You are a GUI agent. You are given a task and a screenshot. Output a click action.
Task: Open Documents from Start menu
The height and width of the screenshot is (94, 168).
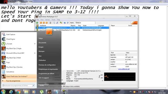[x=43, y=43]
